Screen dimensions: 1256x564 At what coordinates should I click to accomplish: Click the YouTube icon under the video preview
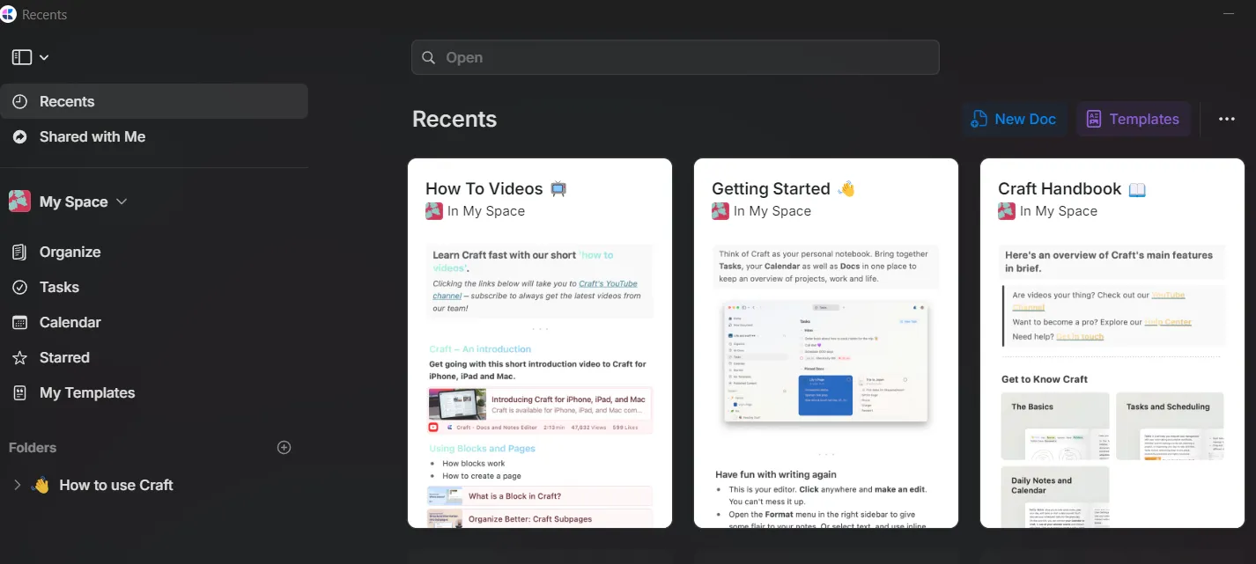(x=433, y=427)
